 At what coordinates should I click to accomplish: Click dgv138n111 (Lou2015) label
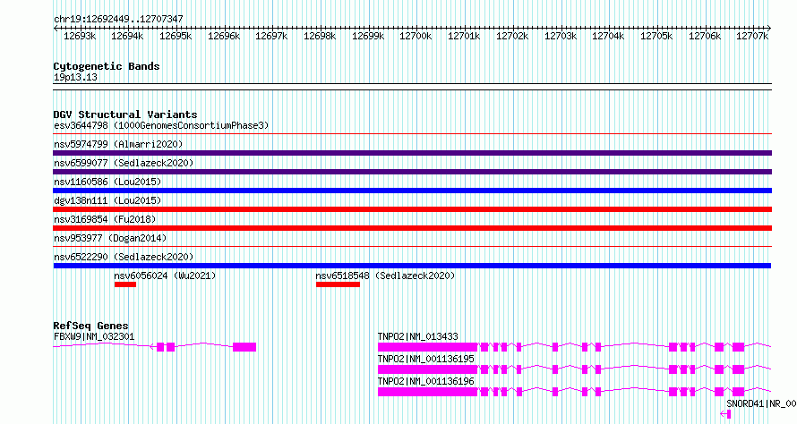point(107,200)
